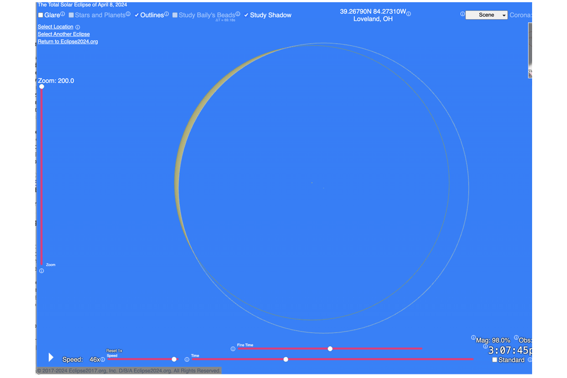Image resolution: width=567 pixels, height=378 pixels.
Task: Enable the Standard time checkbox
Action: [494, 360]
